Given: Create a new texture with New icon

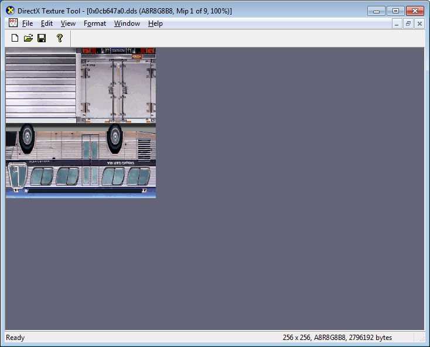Looking at the screenshot, I should click(x=15, y=38).
